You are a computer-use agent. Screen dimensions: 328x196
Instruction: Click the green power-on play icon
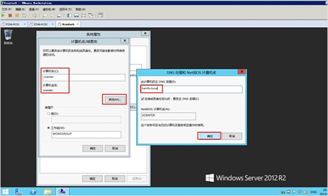[x=3, y=15]
